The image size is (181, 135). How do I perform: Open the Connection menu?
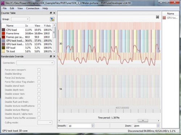point(33,8)
